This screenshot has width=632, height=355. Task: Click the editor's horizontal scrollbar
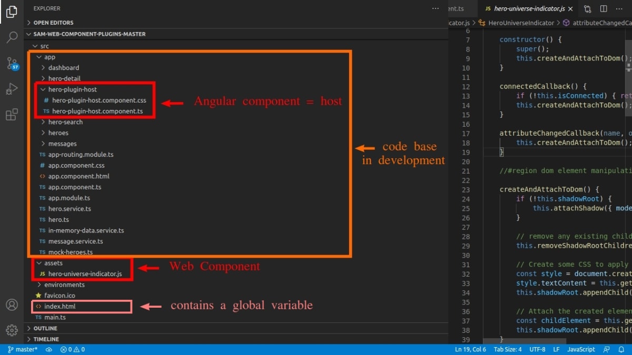(524, 341)
